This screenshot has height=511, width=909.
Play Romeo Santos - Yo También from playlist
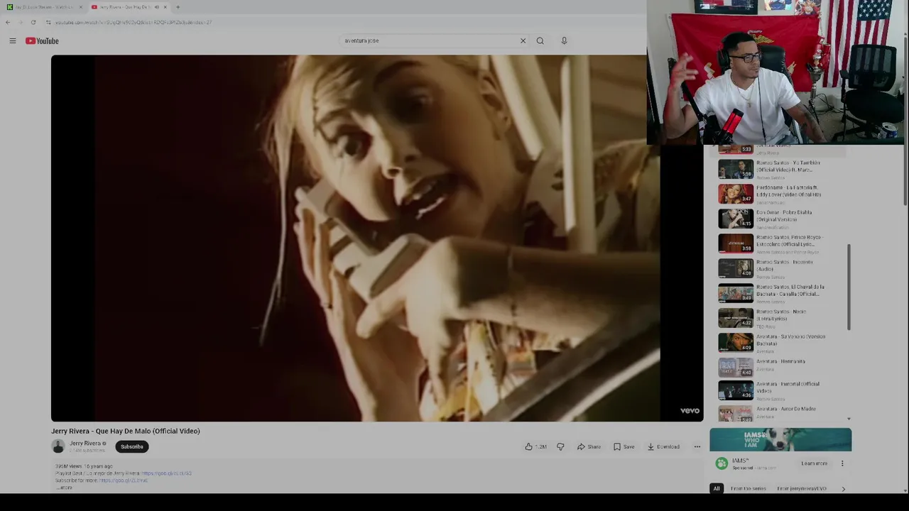click(781, 169)
